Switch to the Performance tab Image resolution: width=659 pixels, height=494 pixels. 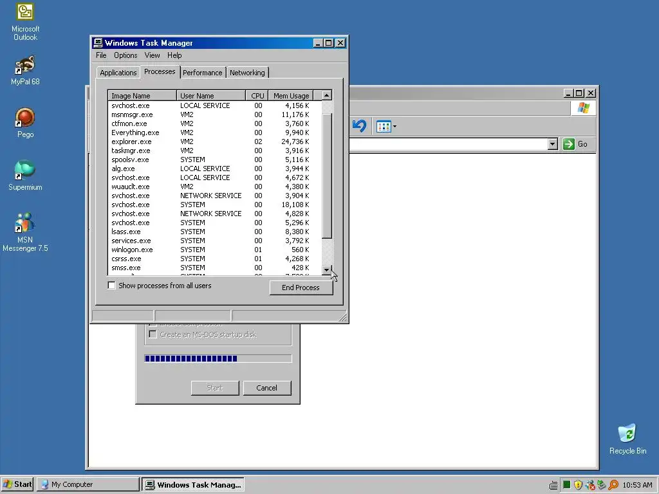(x=203, y=73)
